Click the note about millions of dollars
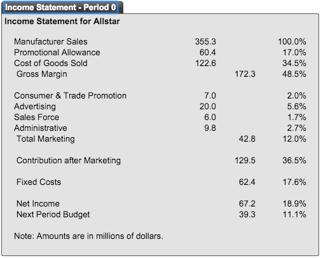This screenshot has width=321, height=258. (x=88, y=236)
